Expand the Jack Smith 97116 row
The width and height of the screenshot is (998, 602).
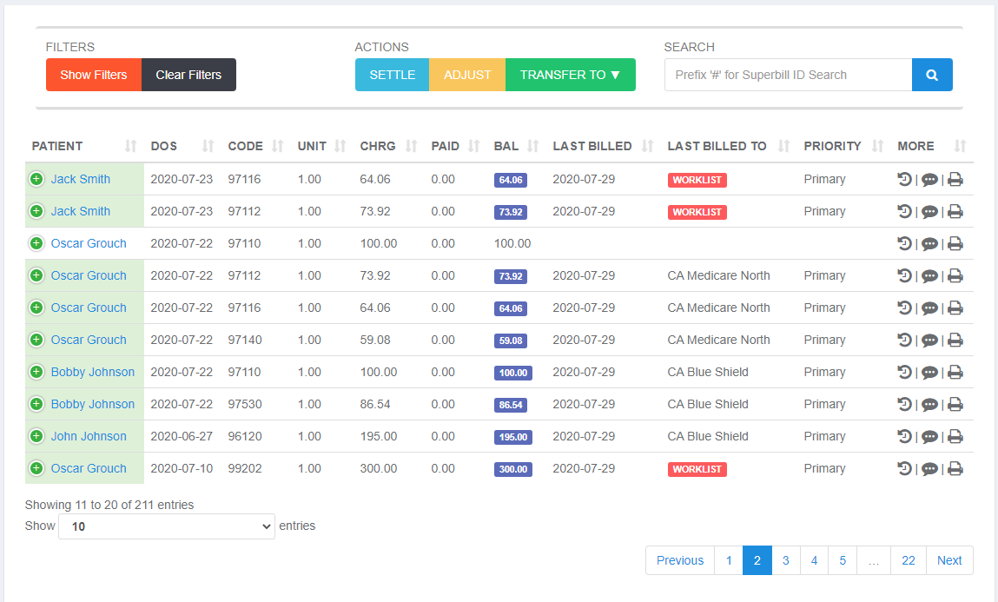(36, 179)
